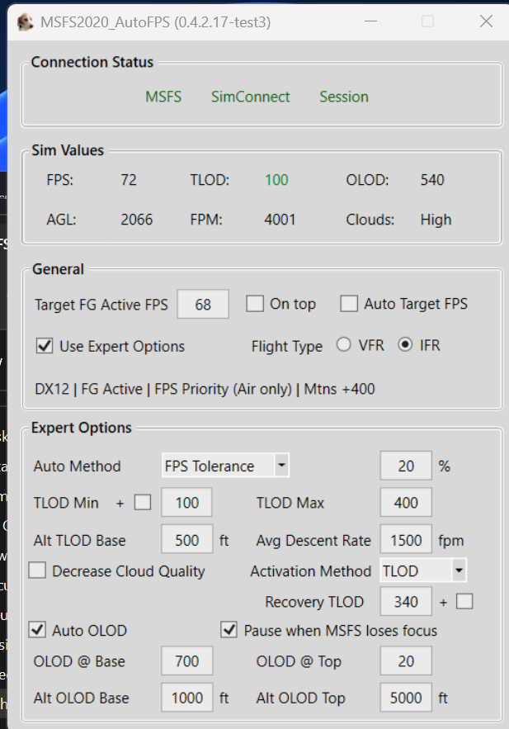509x729 pixels.
Task: Click the MSFS connection status
Action: (163, 97)
